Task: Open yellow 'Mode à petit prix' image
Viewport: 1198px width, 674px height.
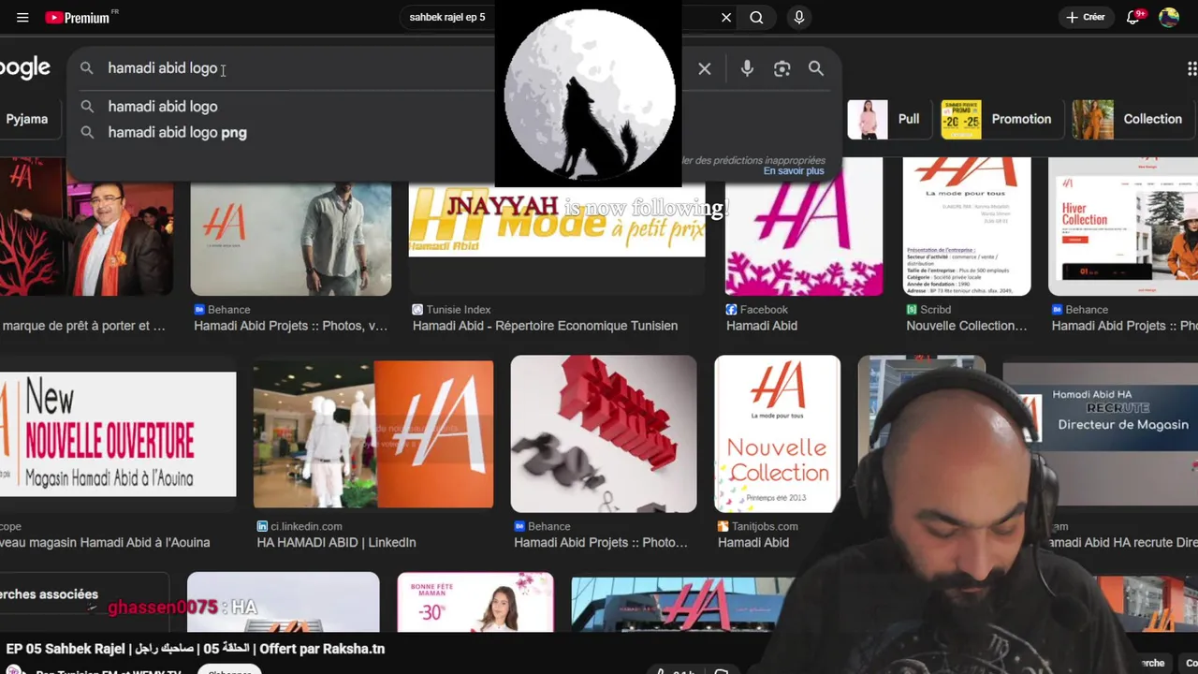Action: coord(557,222)
